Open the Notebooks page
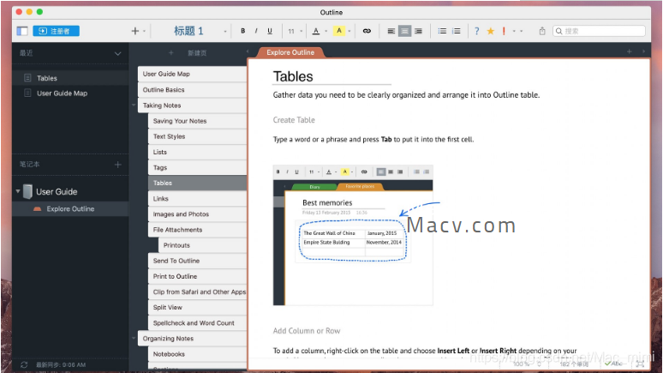Viewport: 663px width, 373px height. point(198,354)
